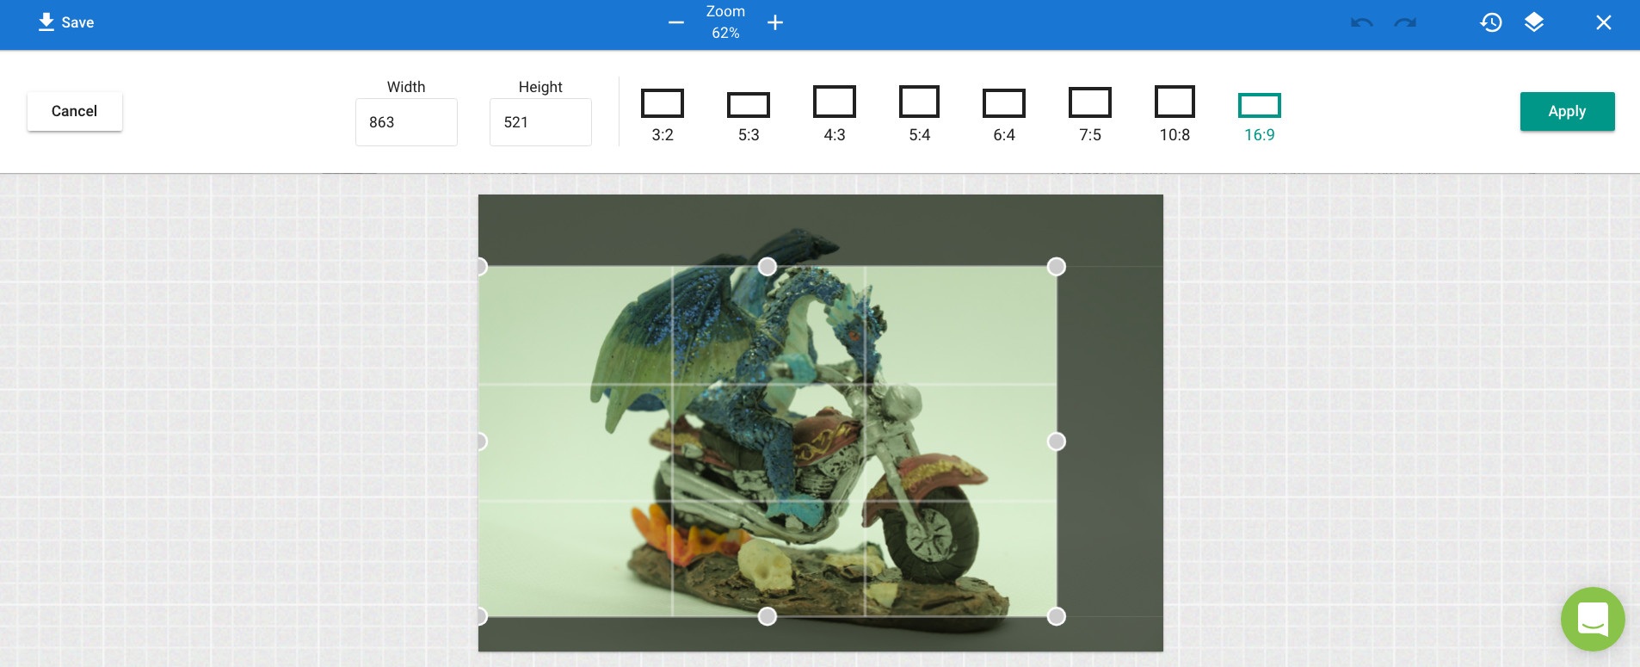Click the Width input field
This screenshot has height=667, width=1640.
click(x=406, y=122)
